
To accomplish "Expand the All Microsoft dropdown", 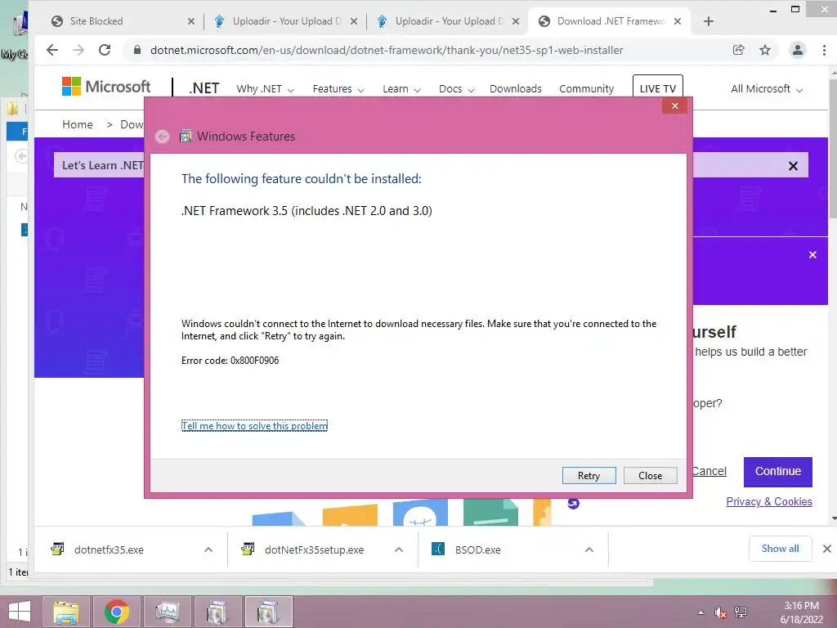I will coord(767,89).
